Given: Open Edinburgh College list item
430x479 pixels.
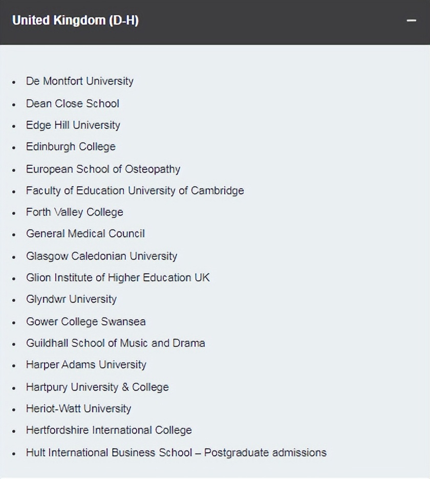Looking at the screenshot, I should [x=71, y=147].
